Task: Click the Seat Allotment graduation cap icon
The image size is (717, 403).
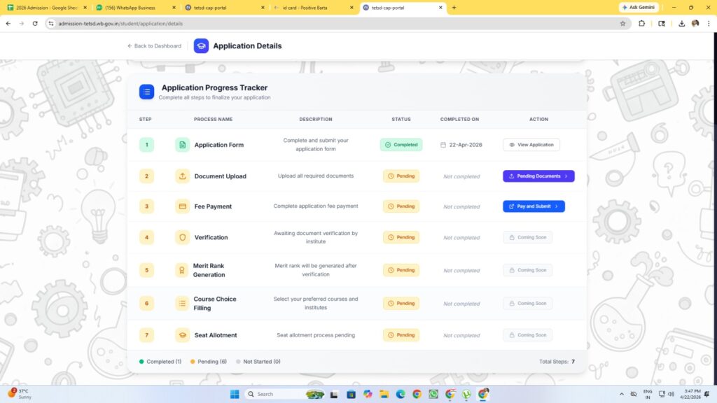Action: coord(183,335)
